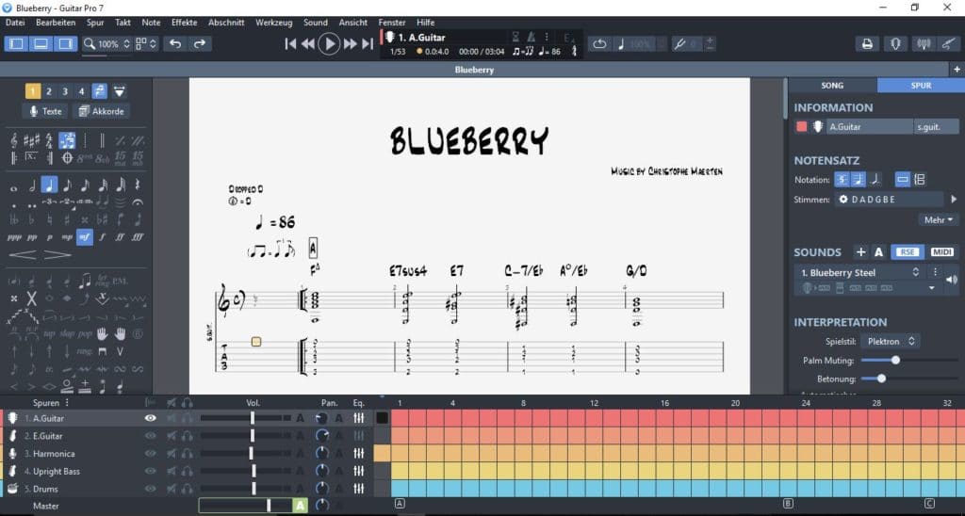Screen dimensions: 965x516
Task: Open the Blueberry Steel sound selector
Action: (859, 272)
